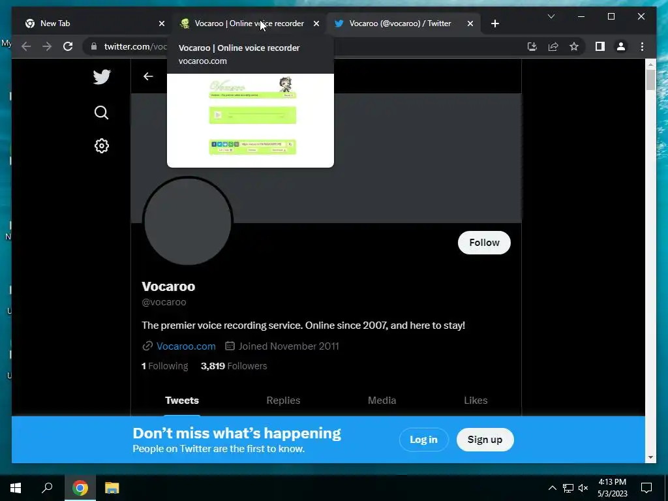Click the Vocaroo profile name heading

click(168, 286)
